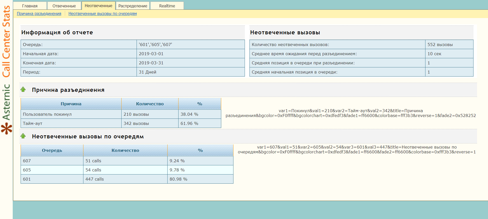Viewport: 488px width, 219px height.
Task: Click green up arrow beside Причина разъединения
Action: (23, 89)
